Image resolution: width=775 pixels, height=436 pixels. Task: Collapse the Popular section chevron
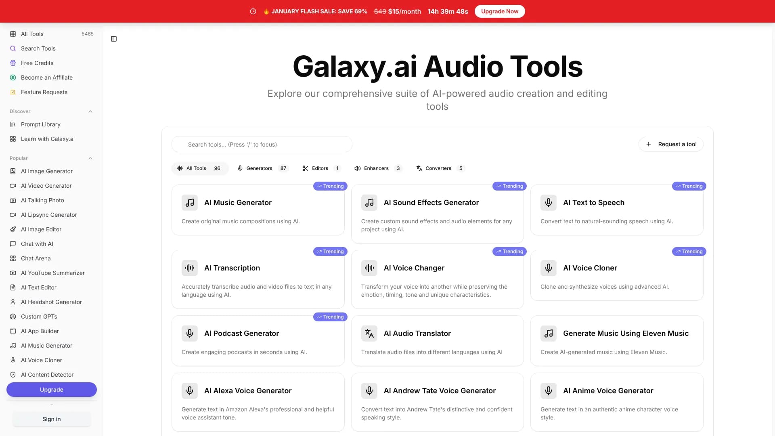90,158
